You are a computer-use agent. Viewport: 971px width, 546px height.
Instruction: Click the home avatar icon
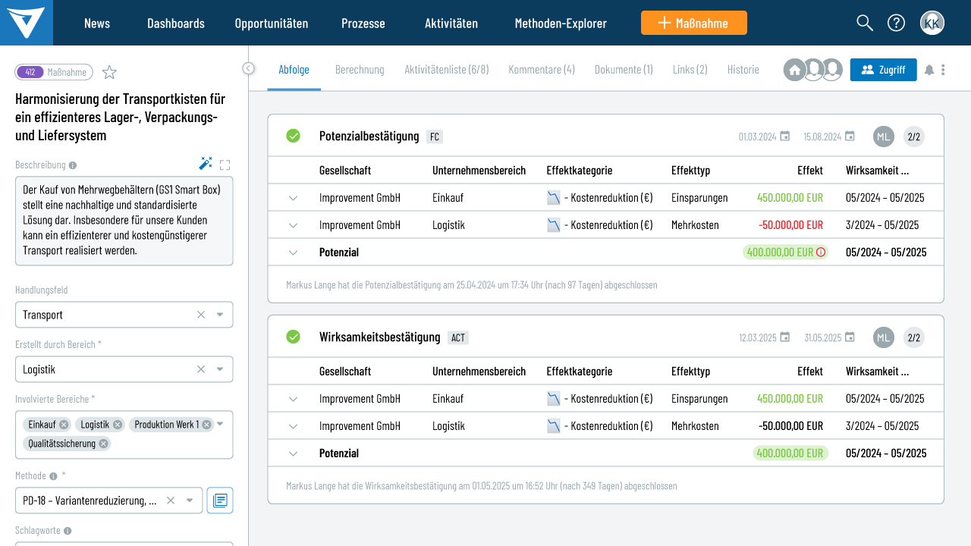[x=794, y=70]
